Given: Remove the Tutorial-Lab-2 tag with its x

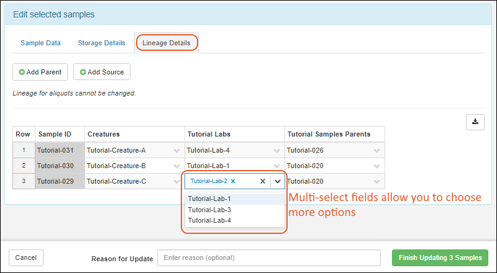Looking at the screenshot, I should 233,181.
